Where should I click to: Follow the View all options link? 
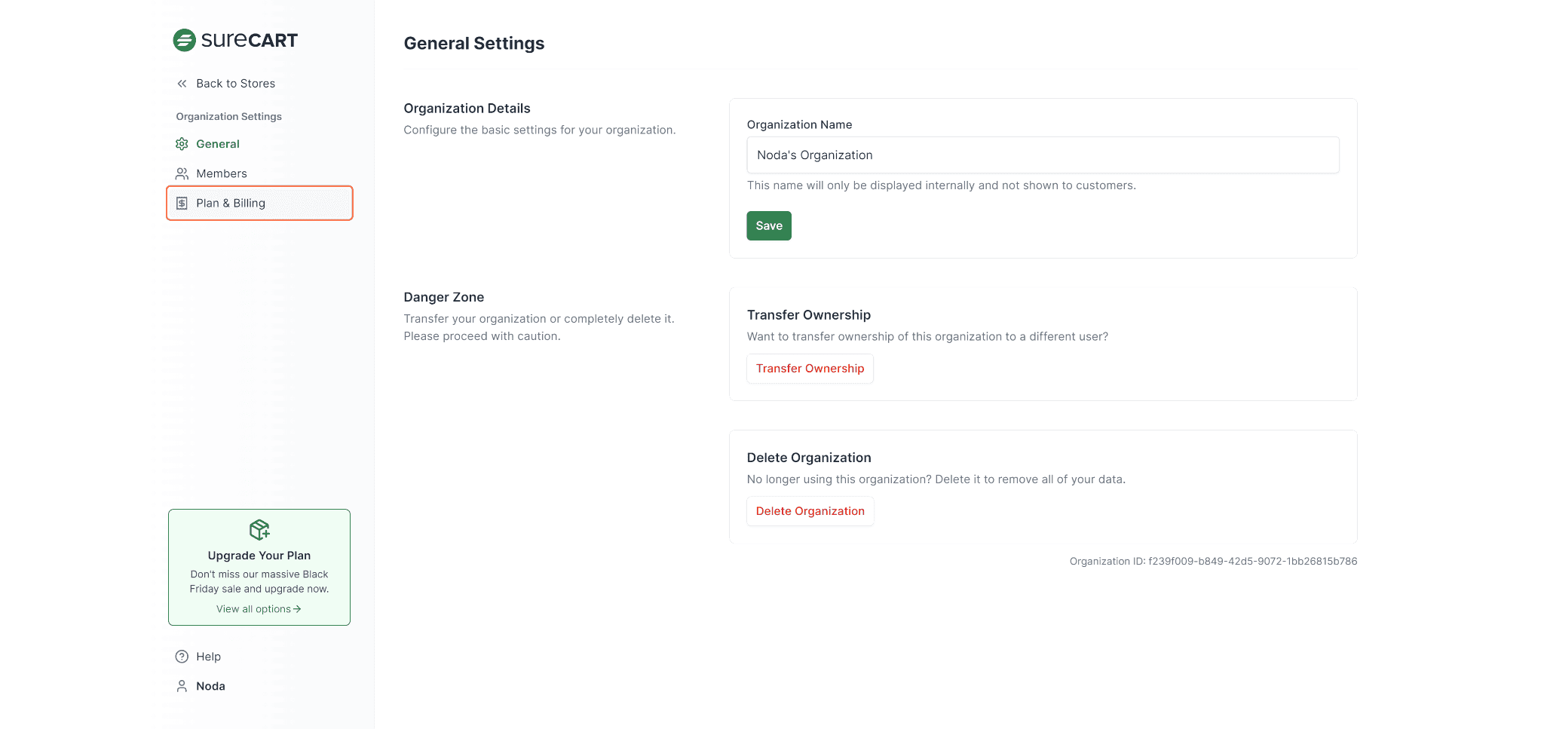click(253, 609)
